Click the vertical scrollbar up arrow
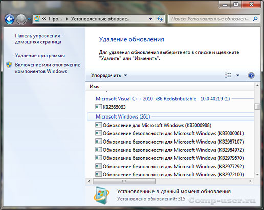 (257, 86)
